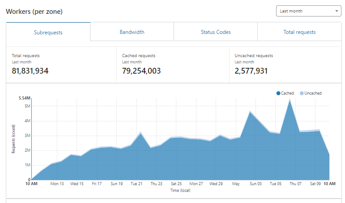
Task: Open the Status Codes tab
Action: tap(216, 32)
